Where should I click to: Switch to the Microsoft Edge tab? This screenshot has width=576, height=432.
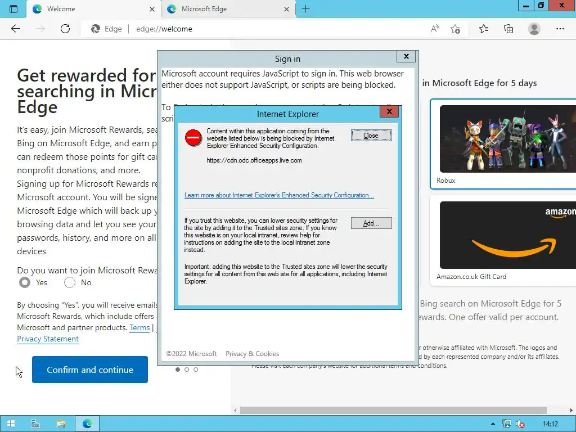click(228, 9)
